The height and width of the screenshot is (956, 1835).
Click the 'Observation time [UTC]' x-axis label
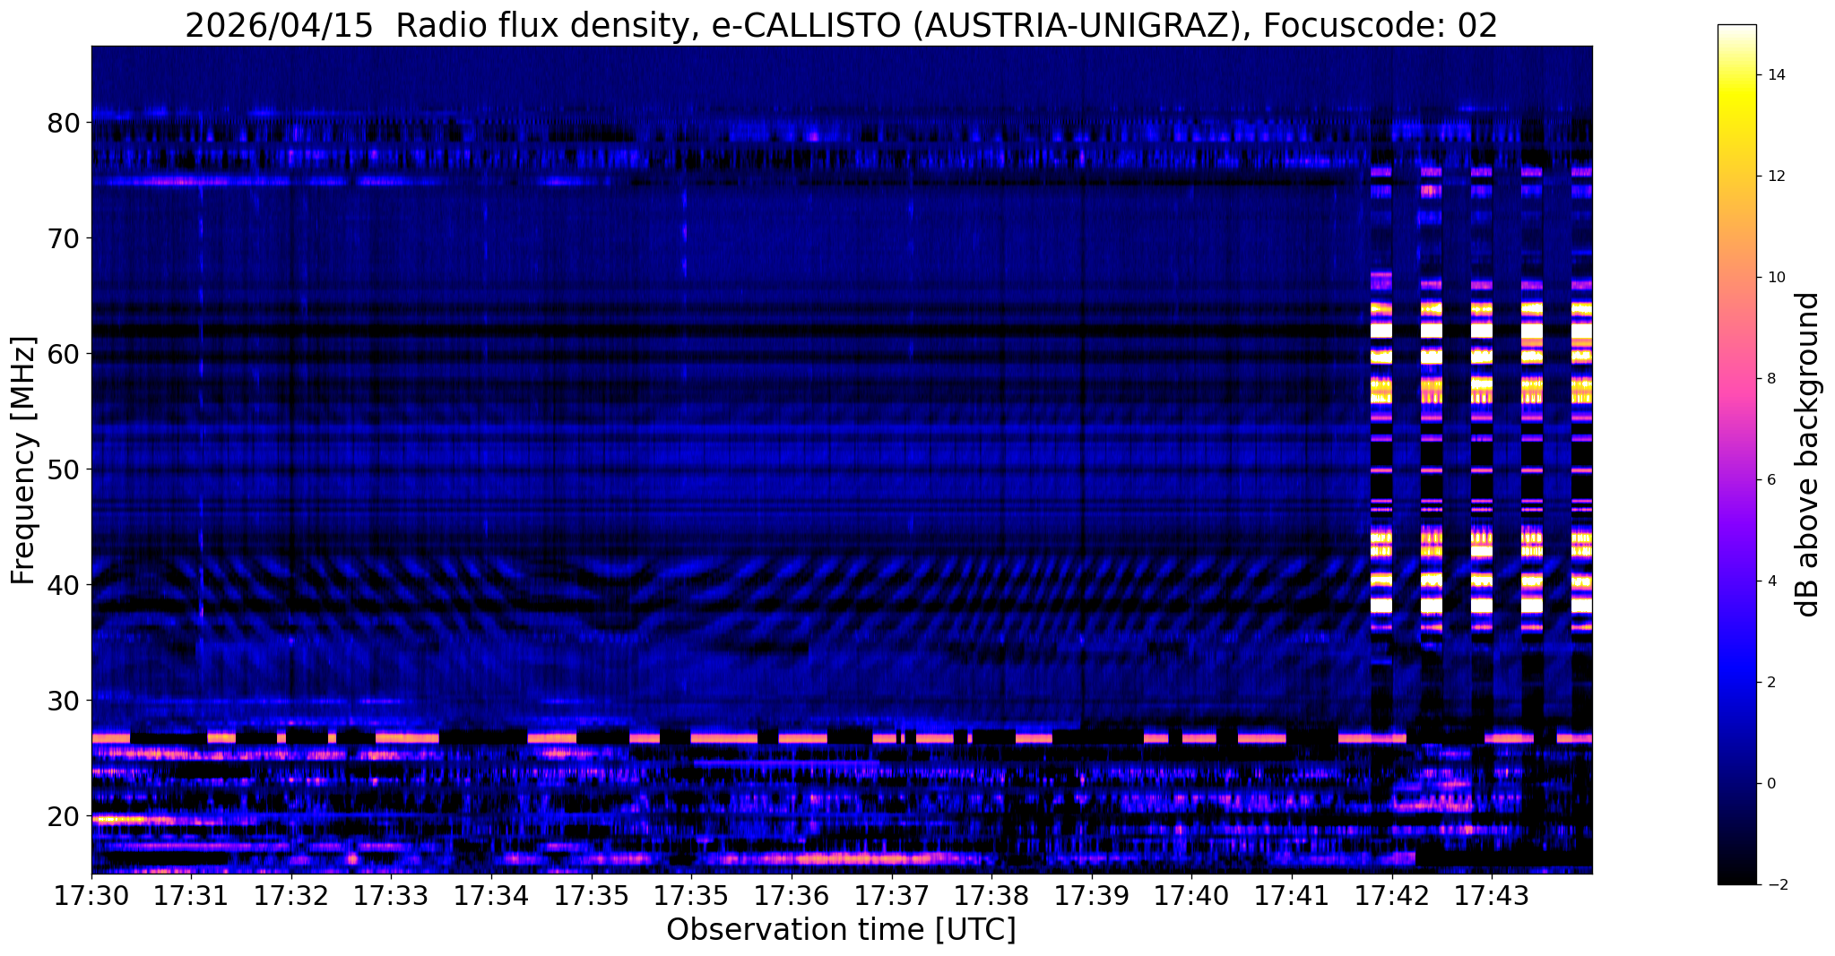click(841, 930)
